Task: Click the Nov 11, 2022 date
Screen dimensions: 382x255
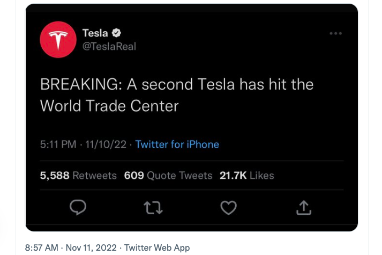Action: point(91,247)
